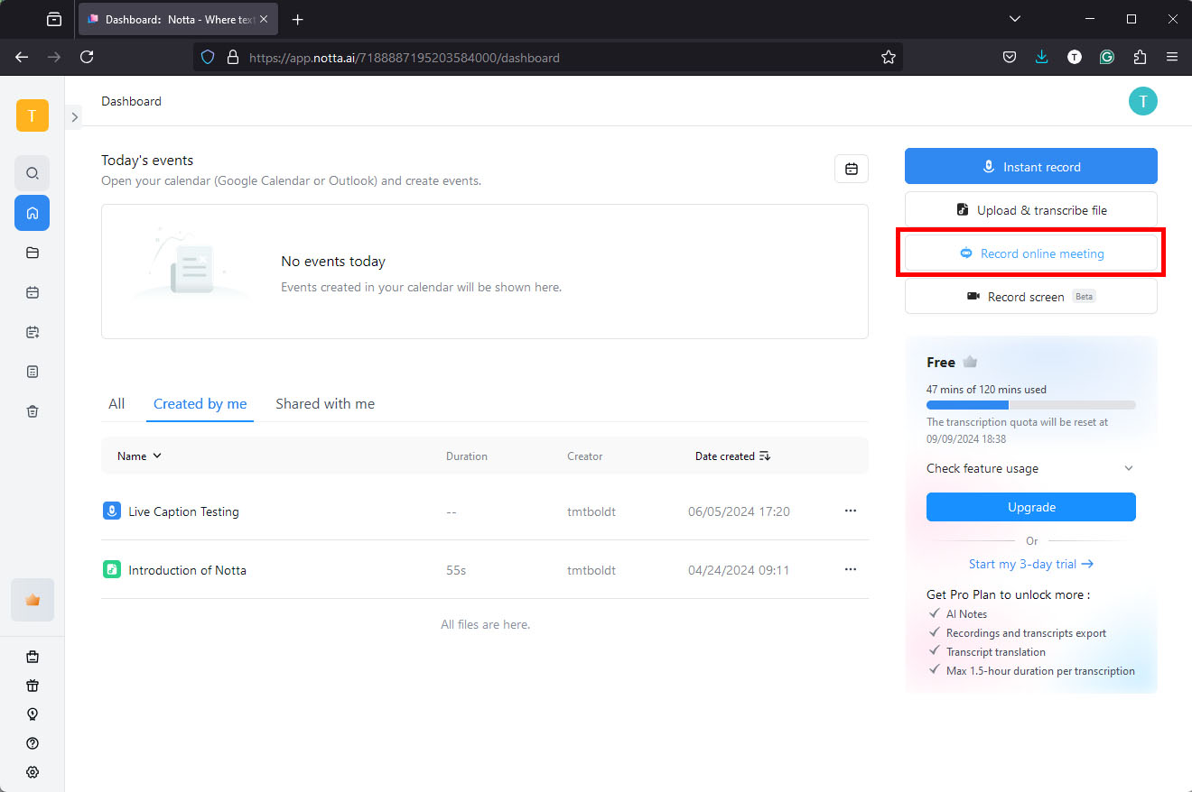Click the Dashboard header title
The height and width of the screenshot is (792, 1192).
131,101
